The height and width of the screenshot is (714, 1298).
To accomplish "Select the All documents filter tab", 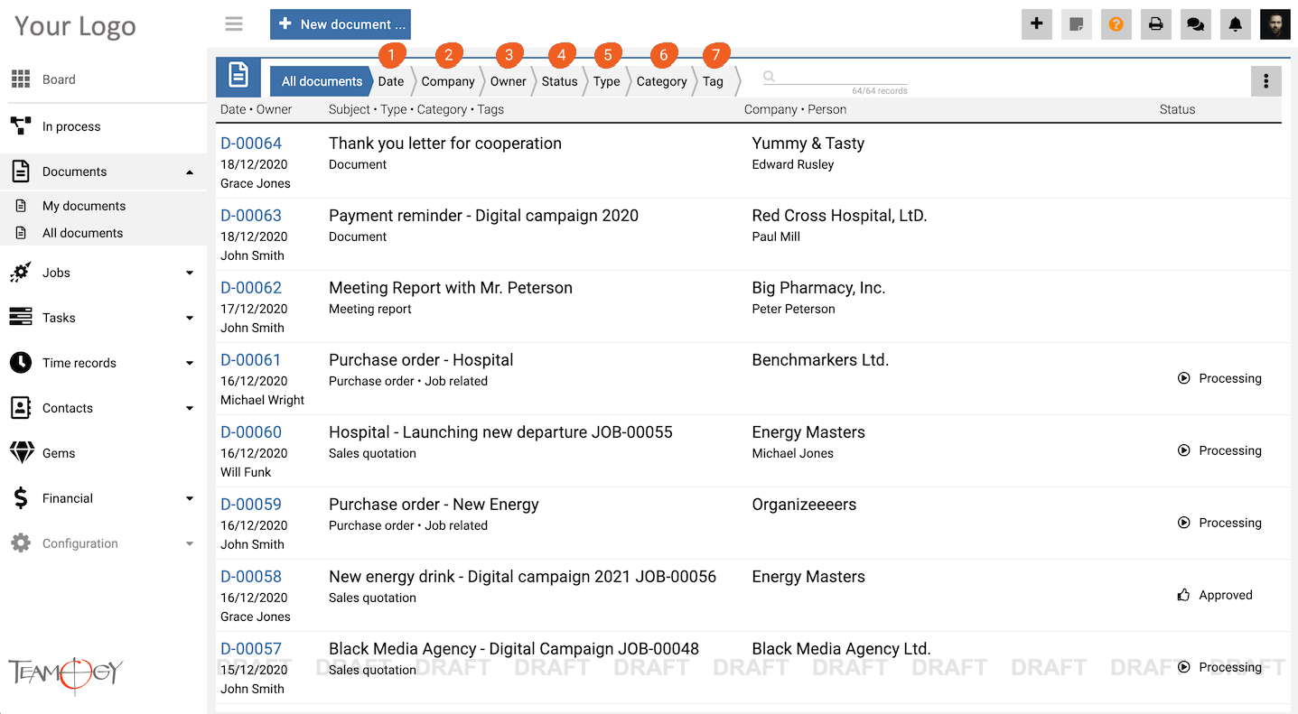I will click(x=322, y=81).
